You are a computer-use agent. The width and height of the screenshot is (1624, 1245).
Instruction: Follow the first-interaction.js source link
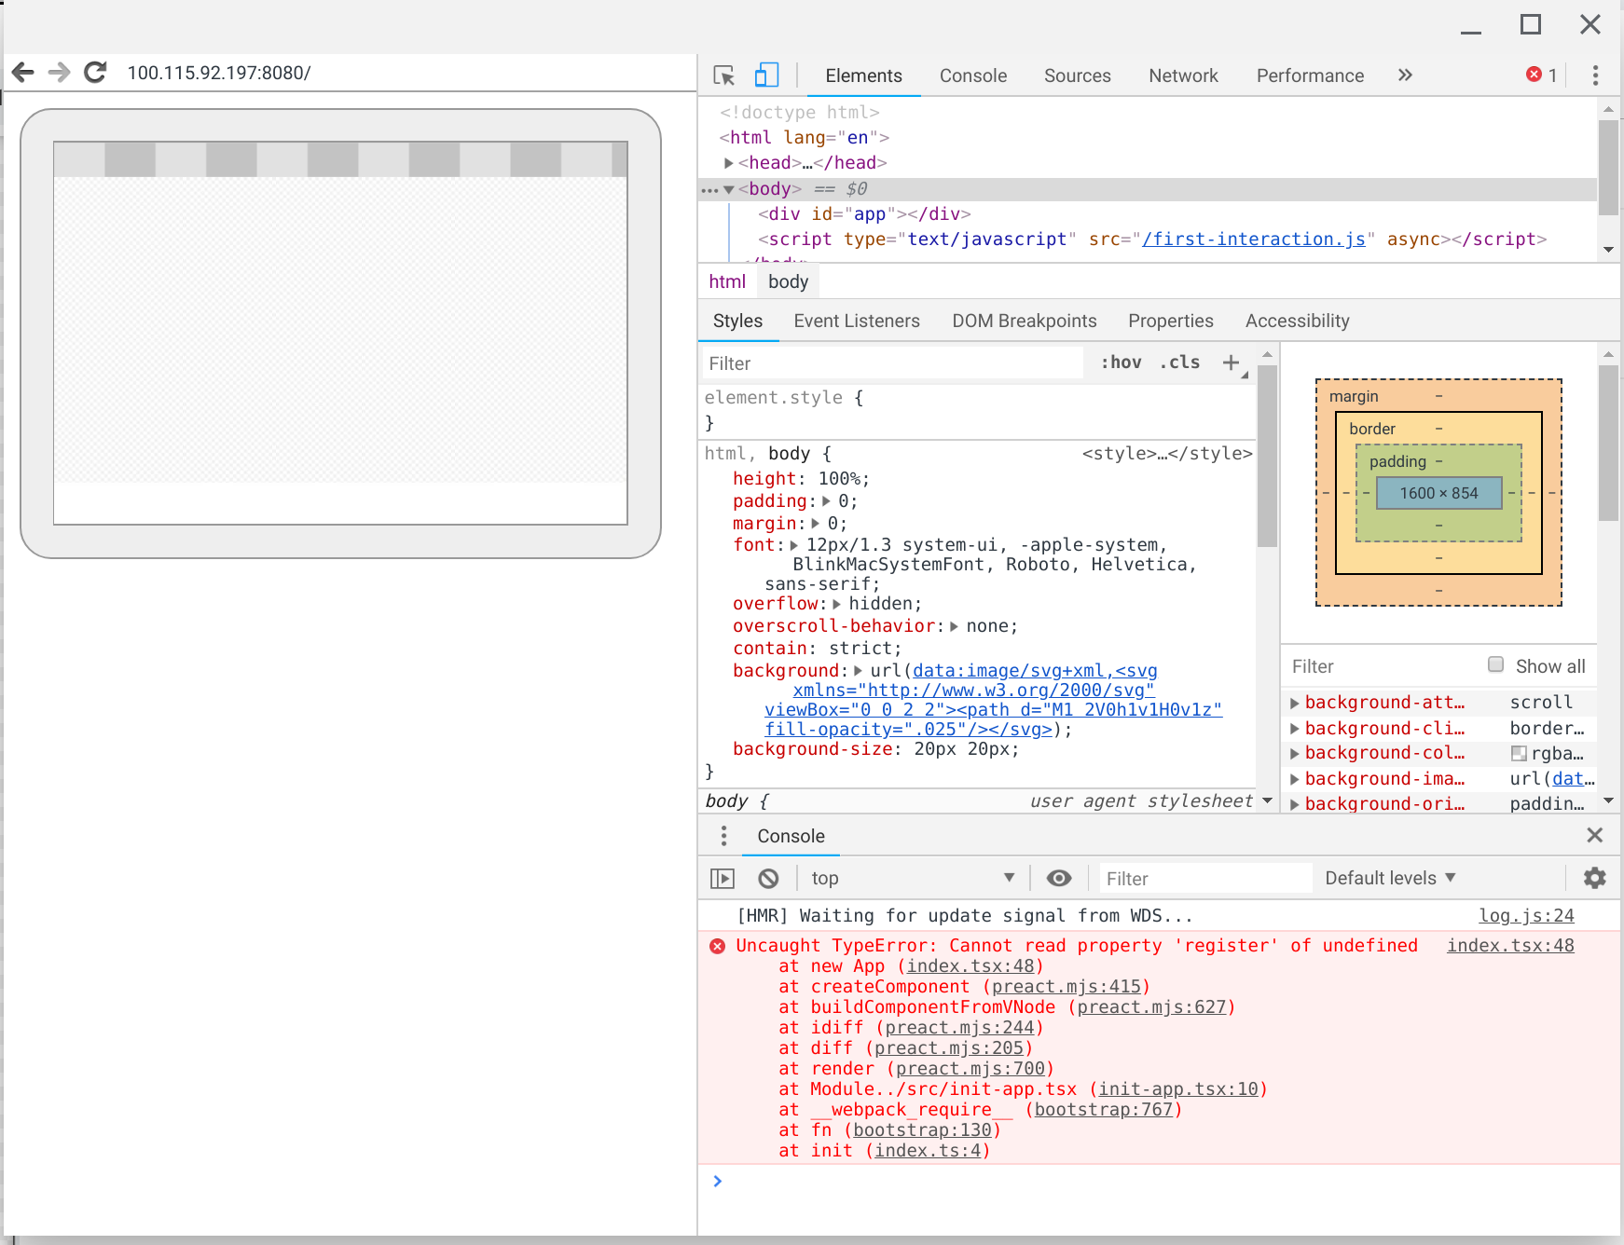tap(1254, 239)
